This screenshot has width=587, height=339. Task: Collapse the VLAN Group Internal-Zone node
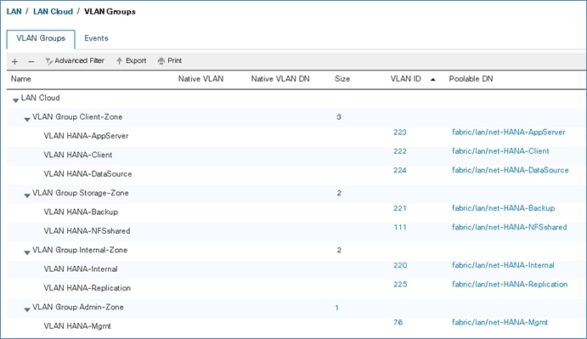(x=27, y=252)
